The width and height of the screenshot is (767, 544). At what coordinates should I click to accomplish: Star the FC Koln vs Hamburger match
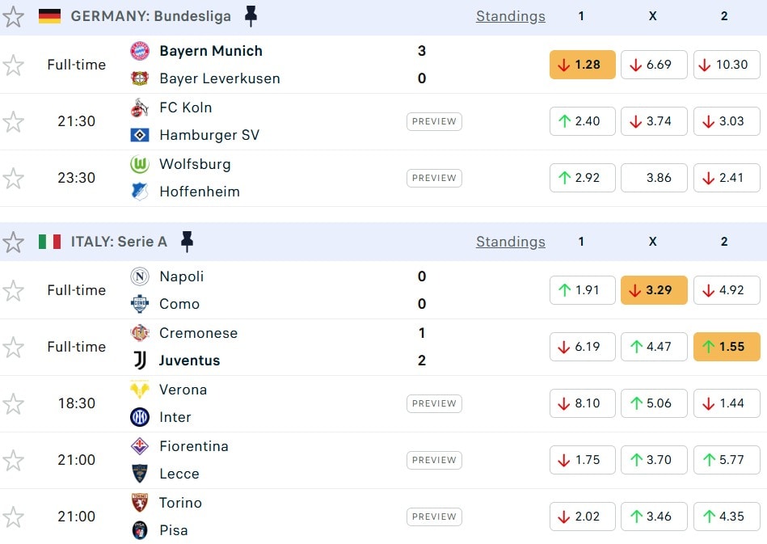(13, 121)
